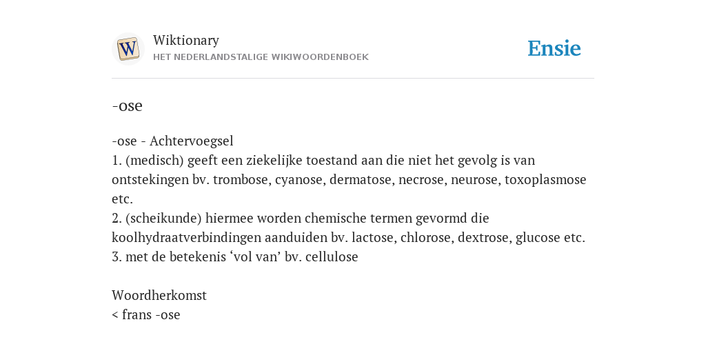Click the Wiktionary W tile logo icon

tap(128, 49)
